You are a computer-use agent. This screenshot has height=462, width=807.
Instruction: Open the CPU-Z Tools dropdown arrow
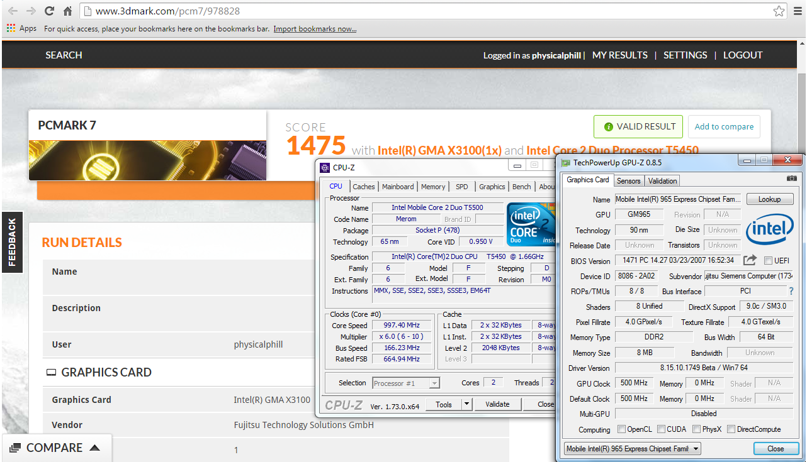pos(466,404)
